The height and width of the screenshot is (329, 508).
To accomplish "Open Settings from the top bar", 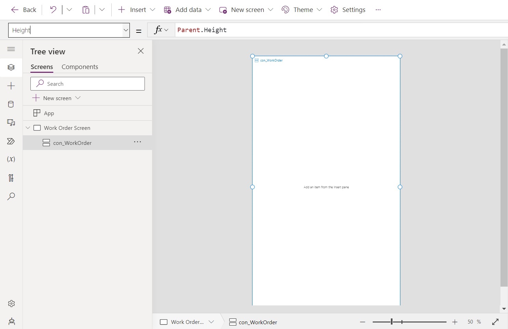I will tap(348, 10).
